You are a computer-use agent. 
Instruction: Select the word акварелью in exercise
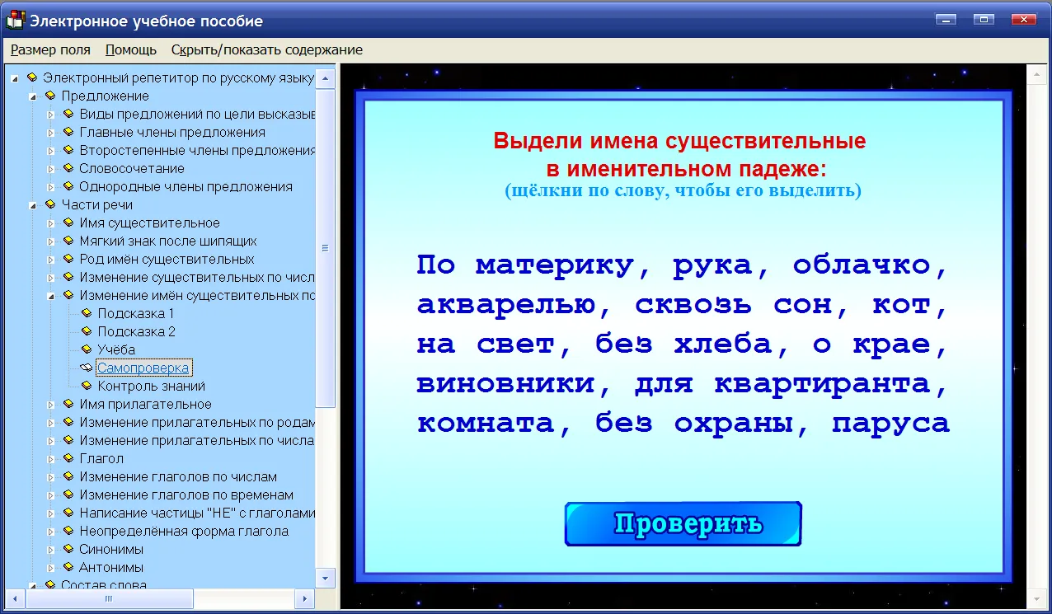coord(506,305)
